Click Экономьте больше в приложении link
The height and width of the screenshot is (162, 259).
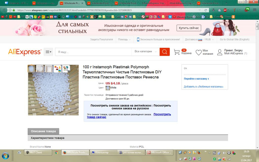160,40
